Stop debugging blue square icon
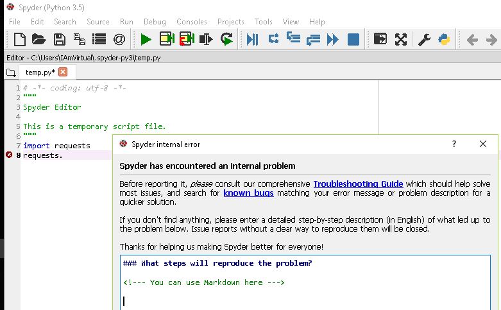The height and width of the screenshot is (310, 501). [x=353, y=40]
